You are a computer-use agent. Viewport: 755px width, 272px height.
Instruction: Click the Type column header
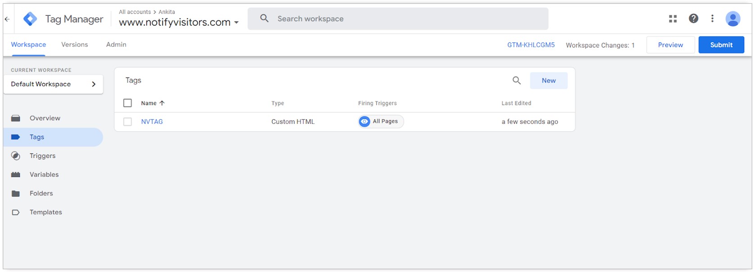(x=277, y=103)
